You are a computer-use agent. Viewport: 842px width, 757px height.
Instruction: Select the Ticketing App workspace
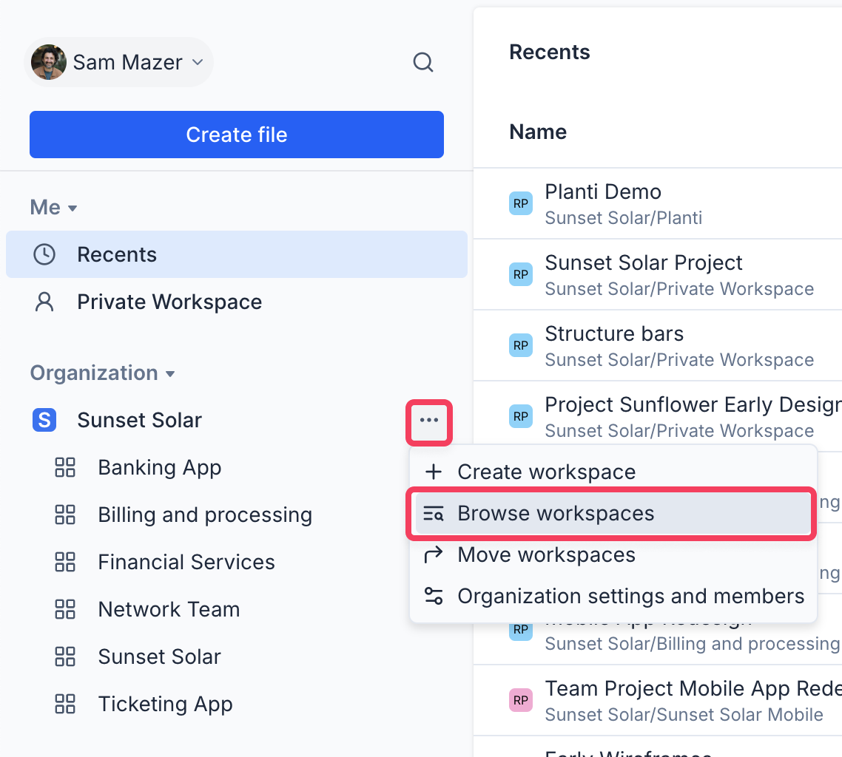tap(165, 705)
